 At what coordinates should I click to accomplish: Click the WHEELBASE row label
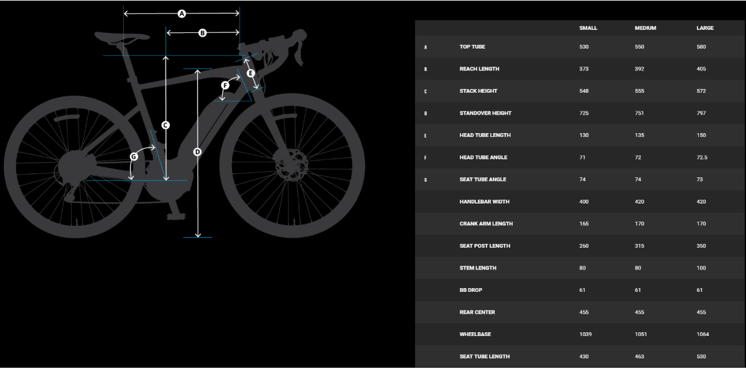(x=475, y=334)
